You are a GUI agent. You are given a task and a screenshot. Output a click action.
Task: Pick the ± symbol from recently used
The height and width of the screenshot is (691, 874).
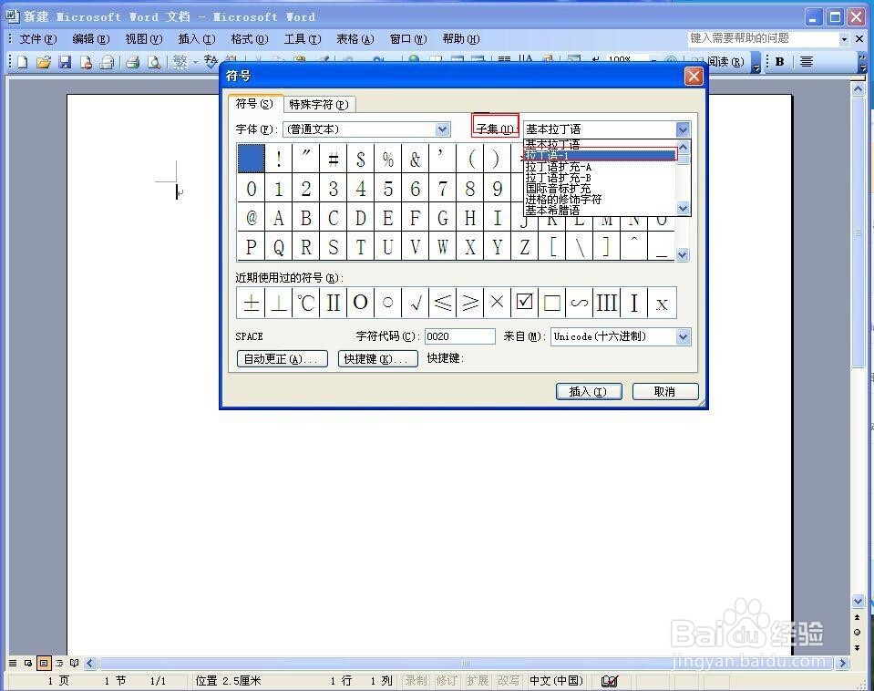point(251,303)
